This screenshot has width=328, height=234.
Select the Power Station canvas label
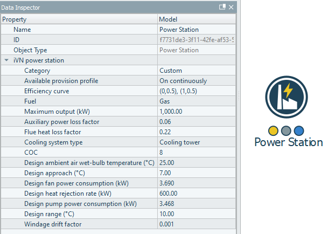[x=289, y=142]
